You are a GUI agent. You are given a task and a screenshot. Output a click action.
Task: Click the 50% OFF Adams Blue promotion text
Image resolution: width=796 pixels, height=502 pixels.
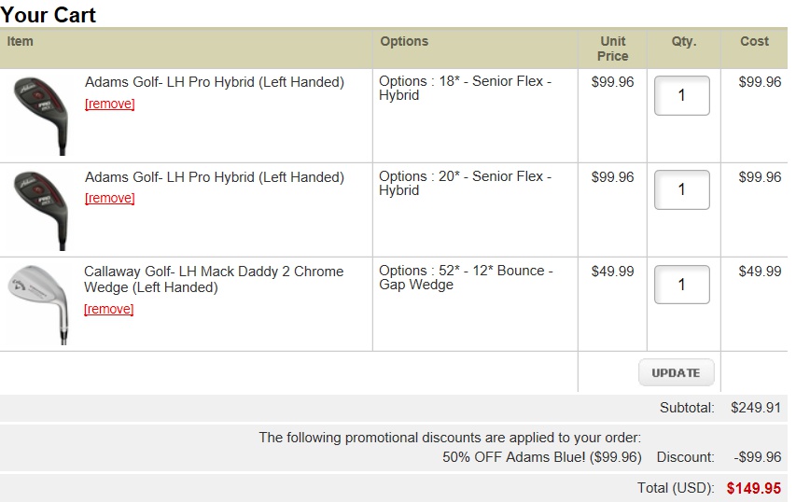pyautogui.click(x=541, y=457)
